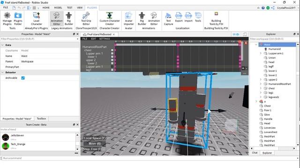This screenshot has width=300, height=168.
Task: Start Text Capture localization tool
Action: pos(168,19)
